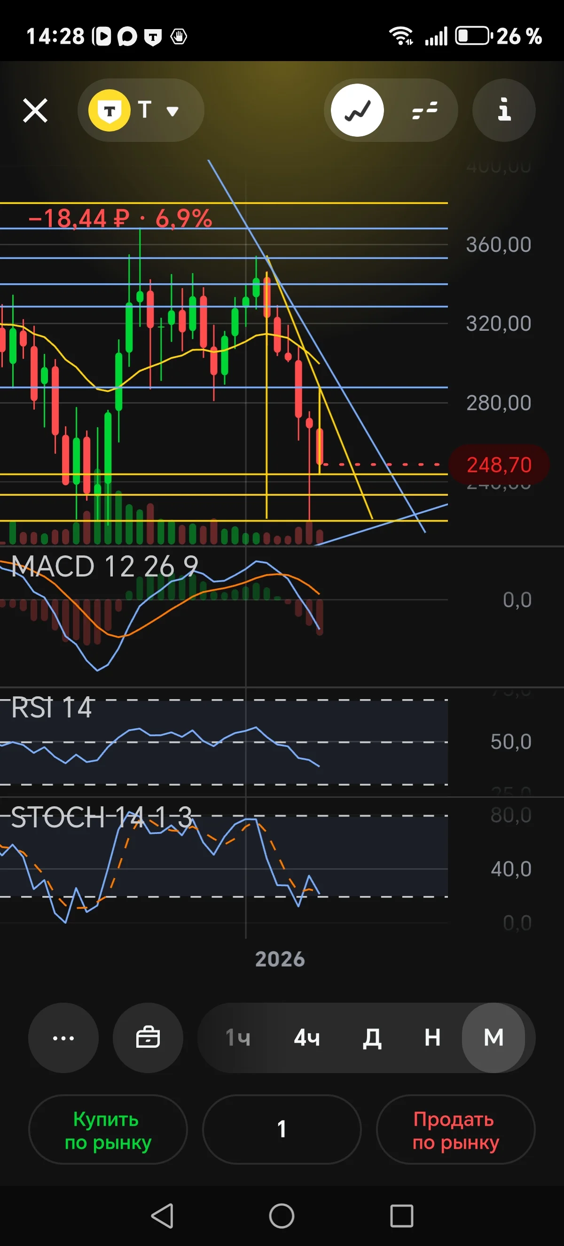Tap the battery icon in status bar
This screenshot has height=1246, width=564.
click(474, 36)
